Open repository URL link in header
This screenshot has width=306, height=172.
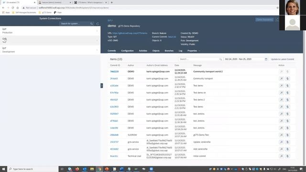point(130,33)
